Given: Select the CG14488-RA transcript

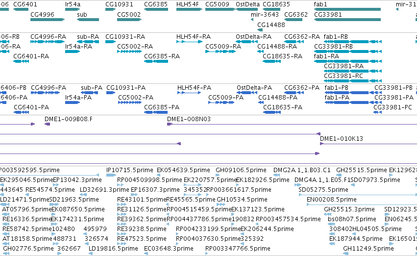Looking at the screenshot, I should [260, 51].
